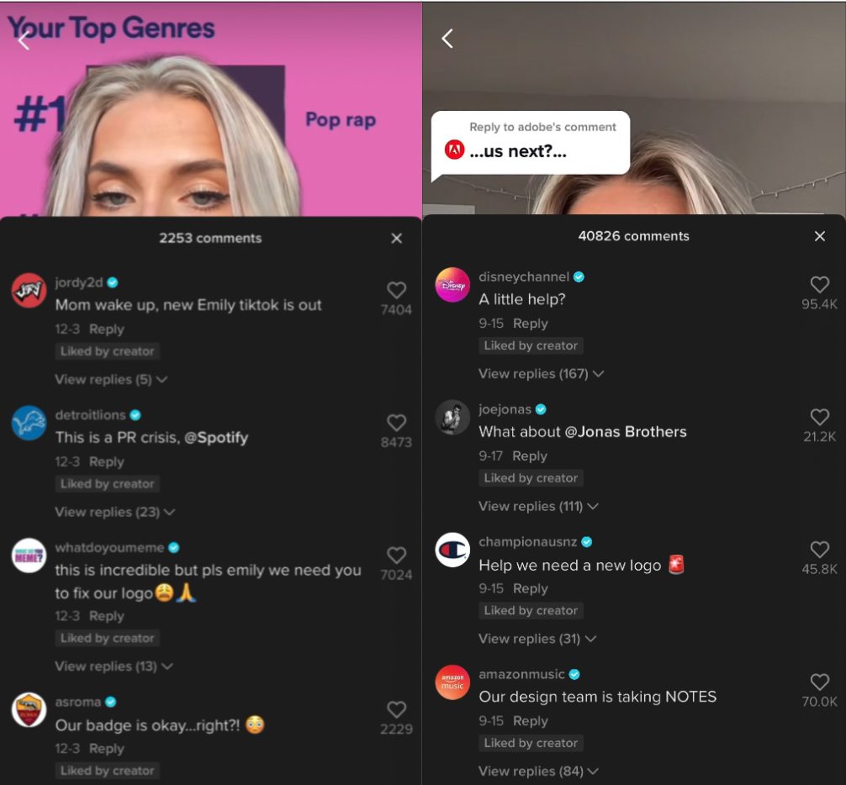Open the championausnz avatar
Viewport: 846px width, 785px height.
452,550
